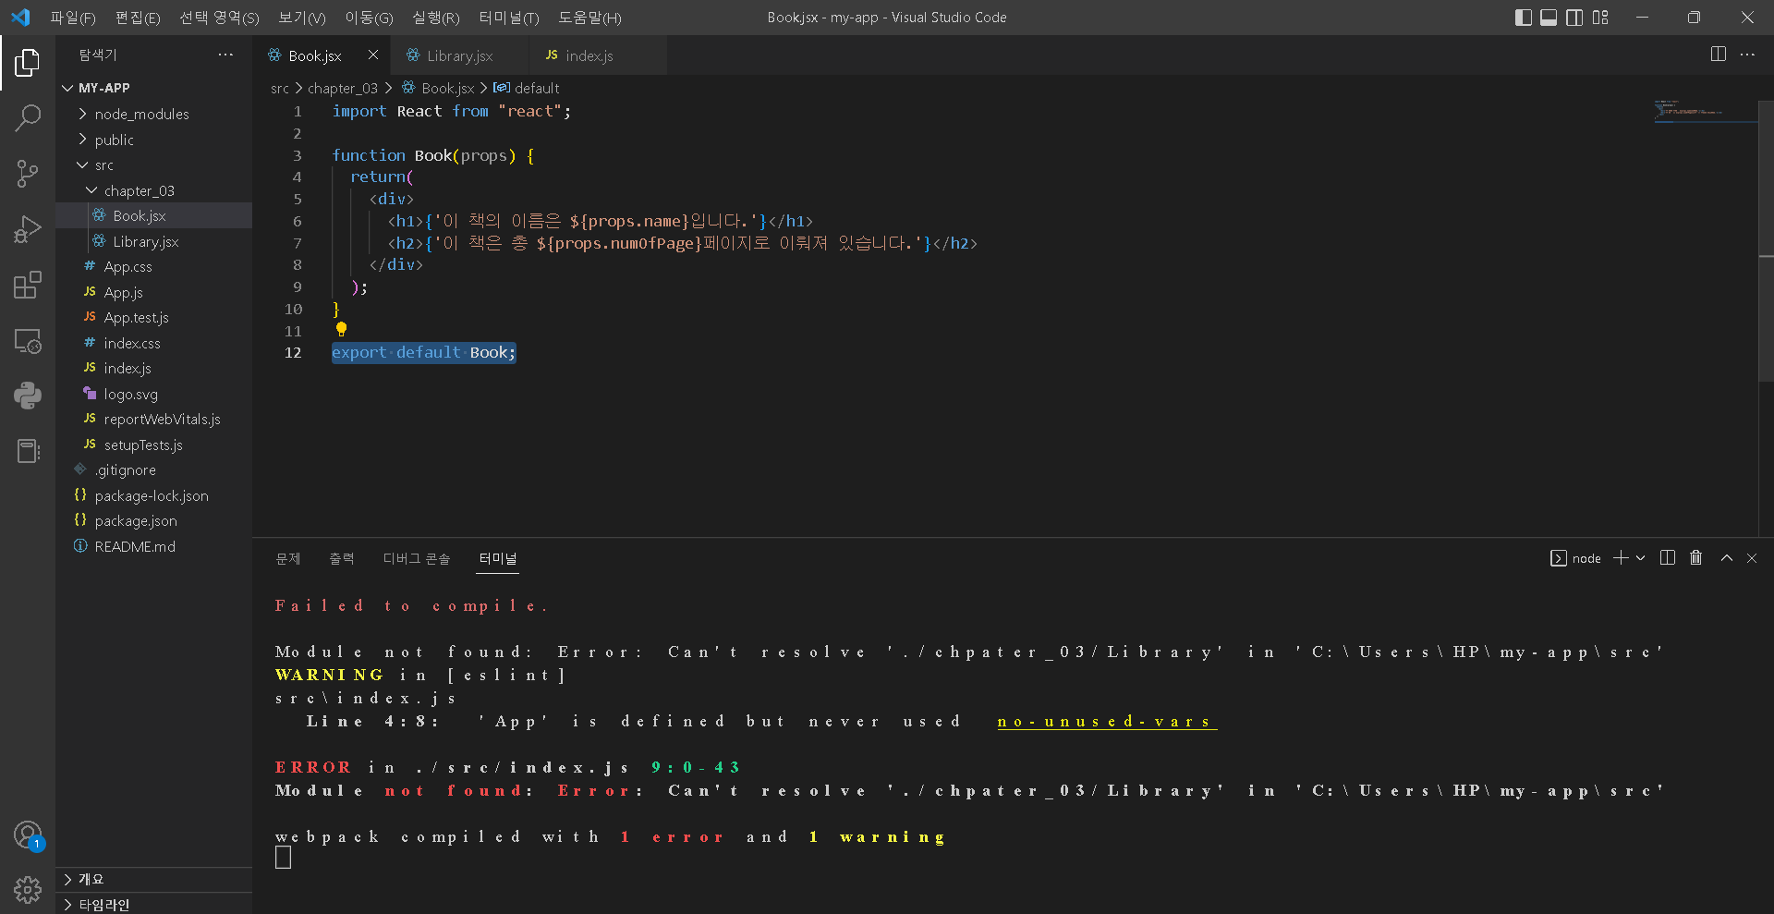Close the Book.jsx tab
Image resolution: width=1774 pixels, height=914 pixels.
coord(373,55)
